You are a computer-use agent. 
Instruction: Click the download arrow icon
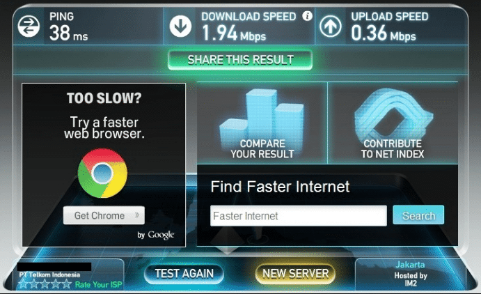(180, 26)
